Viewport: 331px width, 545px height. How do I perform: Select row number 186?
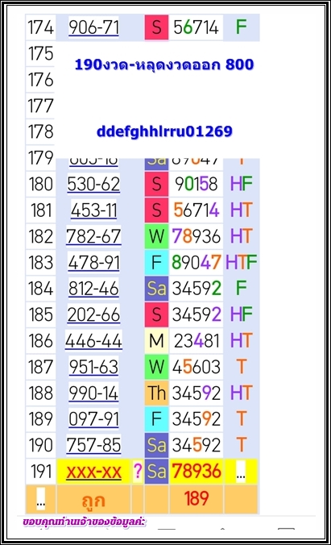click(x=40, y=340)
